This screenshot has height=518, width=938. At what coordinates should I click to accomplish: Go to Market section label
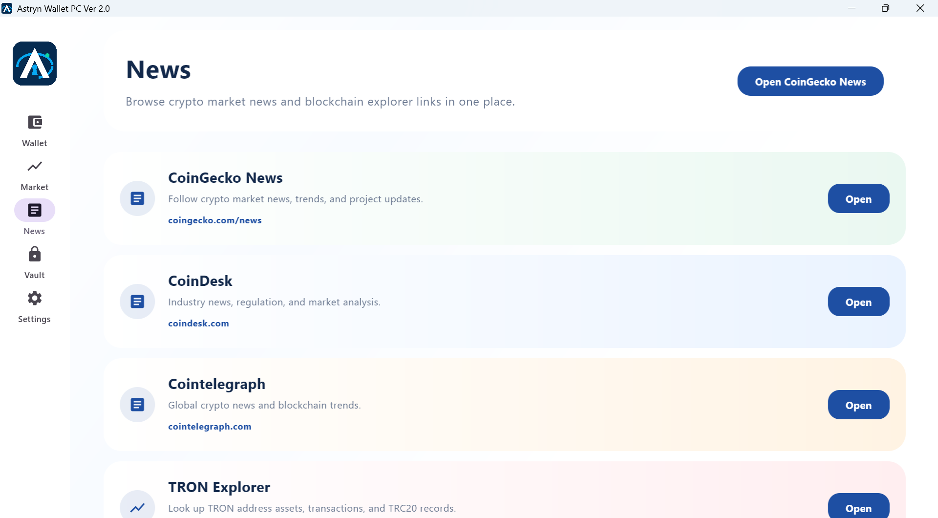(x=35, y=187)
